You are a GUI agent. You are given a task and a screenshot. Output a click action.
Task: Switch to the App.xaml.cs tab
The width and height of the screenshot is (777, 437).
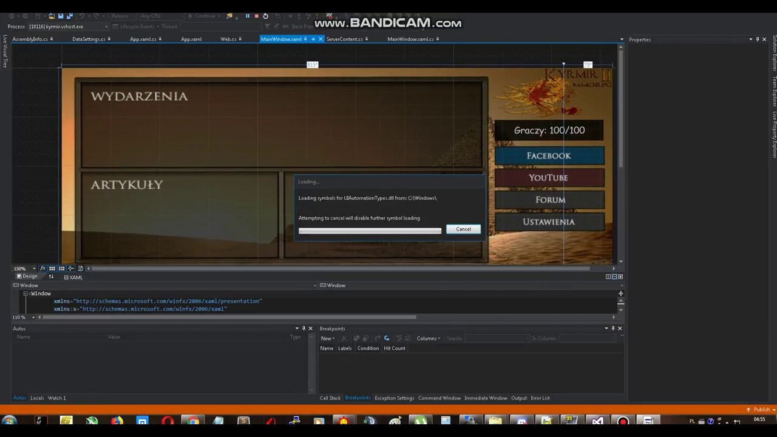click(143, 39)
